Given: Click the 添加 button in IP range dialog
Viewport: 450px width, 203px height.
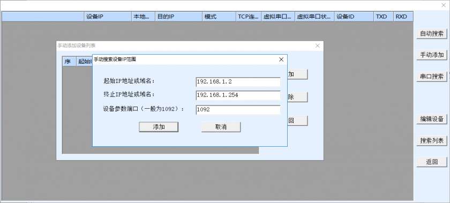Looking at the screenshot, I should coord(159,127).
